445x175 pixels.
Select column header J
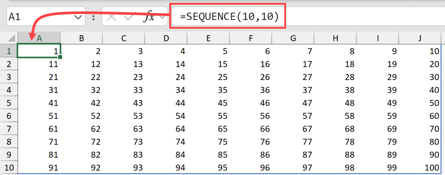420,38
